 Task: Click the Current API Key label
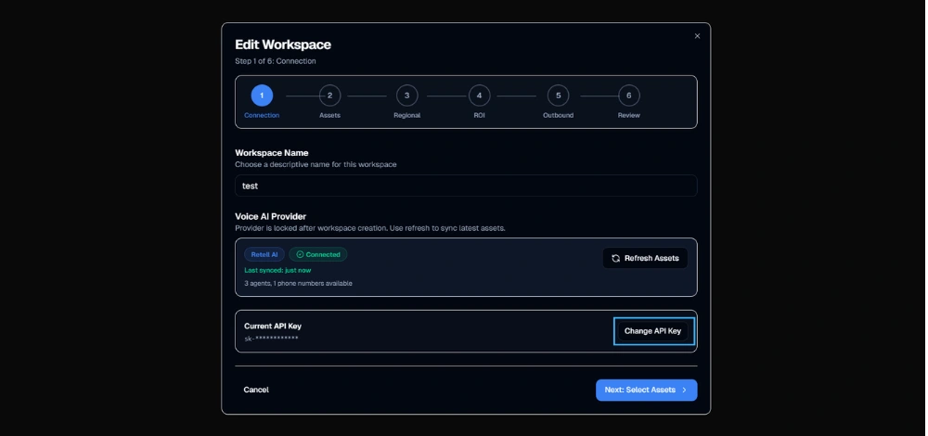coord(273,326)
